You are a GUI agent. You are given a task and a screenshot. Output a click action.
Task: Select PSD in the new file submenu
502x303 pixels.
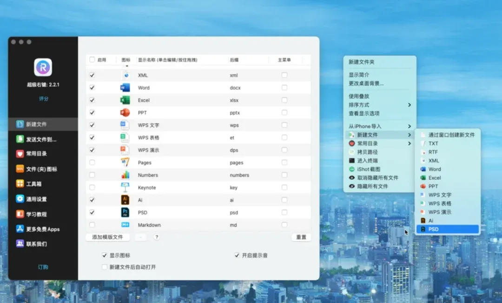tap(448, 229)
